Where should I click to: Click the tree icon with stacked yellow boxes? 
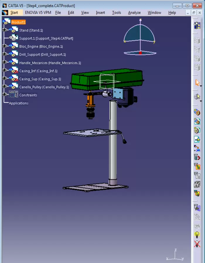(197, 193)
